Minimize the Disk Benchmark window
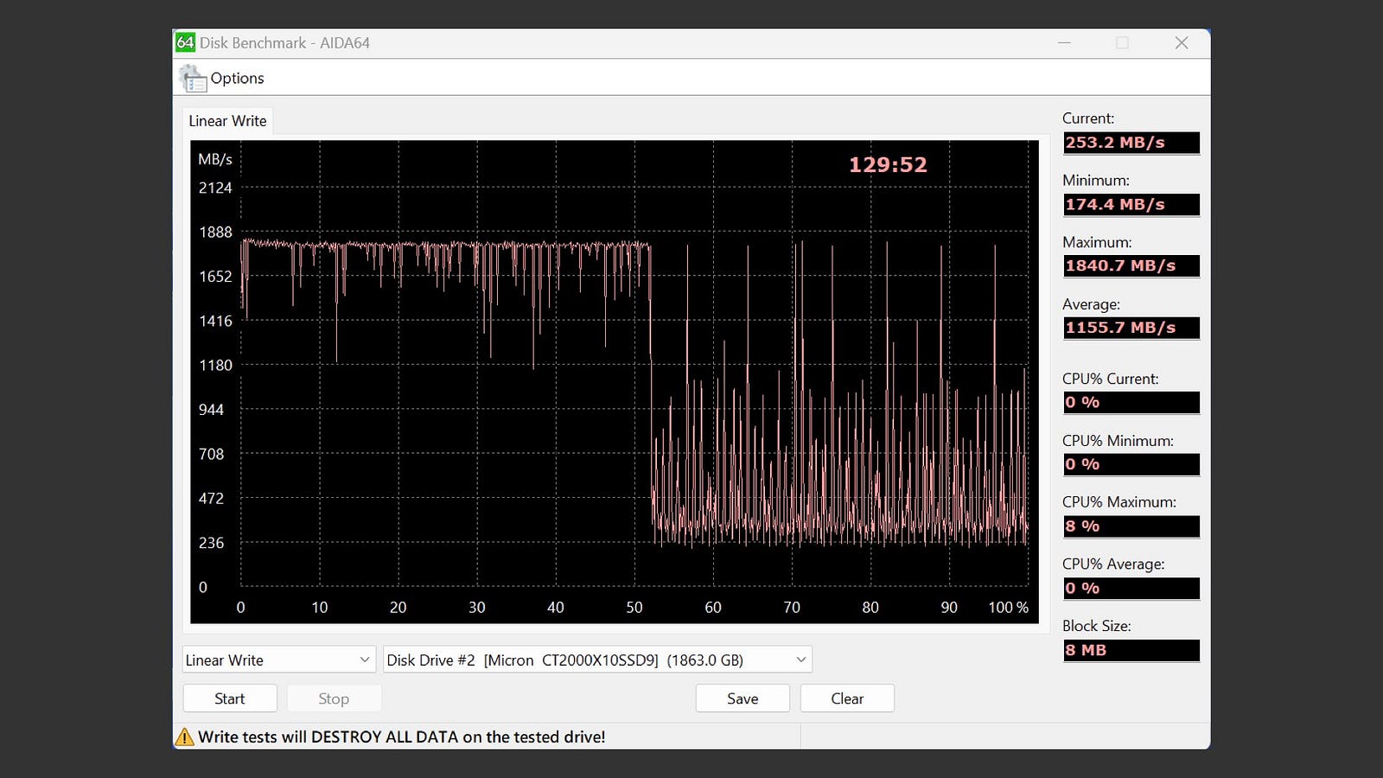 click(x=1064, y=42)
